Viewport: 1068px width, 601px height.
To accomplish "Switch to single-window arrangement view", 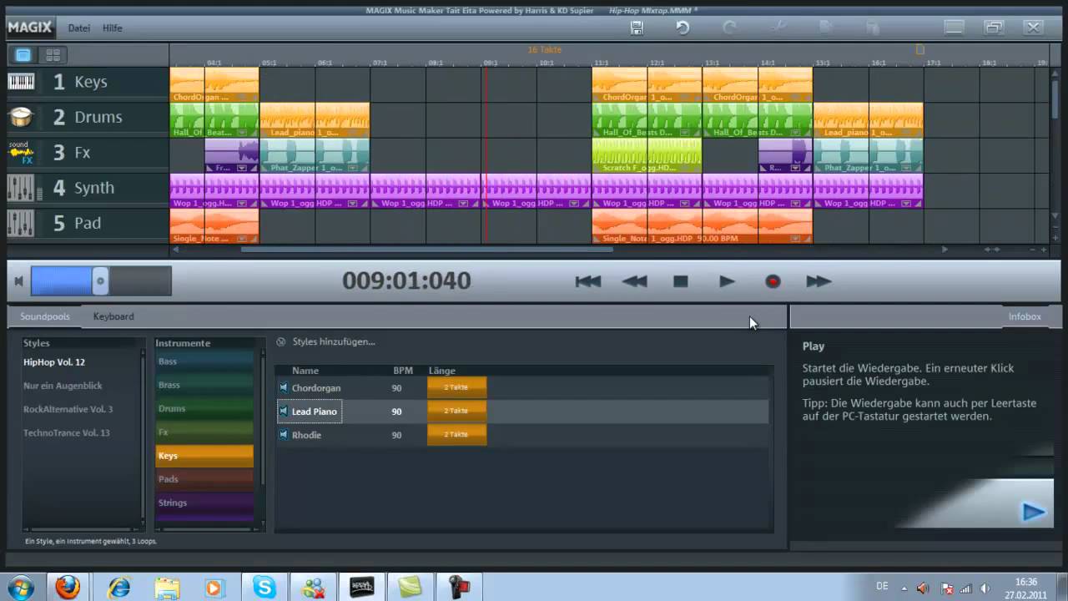I will 23,55.
